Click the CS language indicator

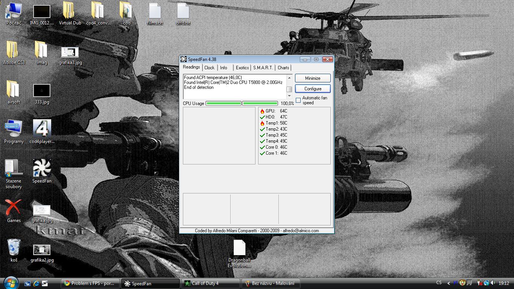coord(439,283)
